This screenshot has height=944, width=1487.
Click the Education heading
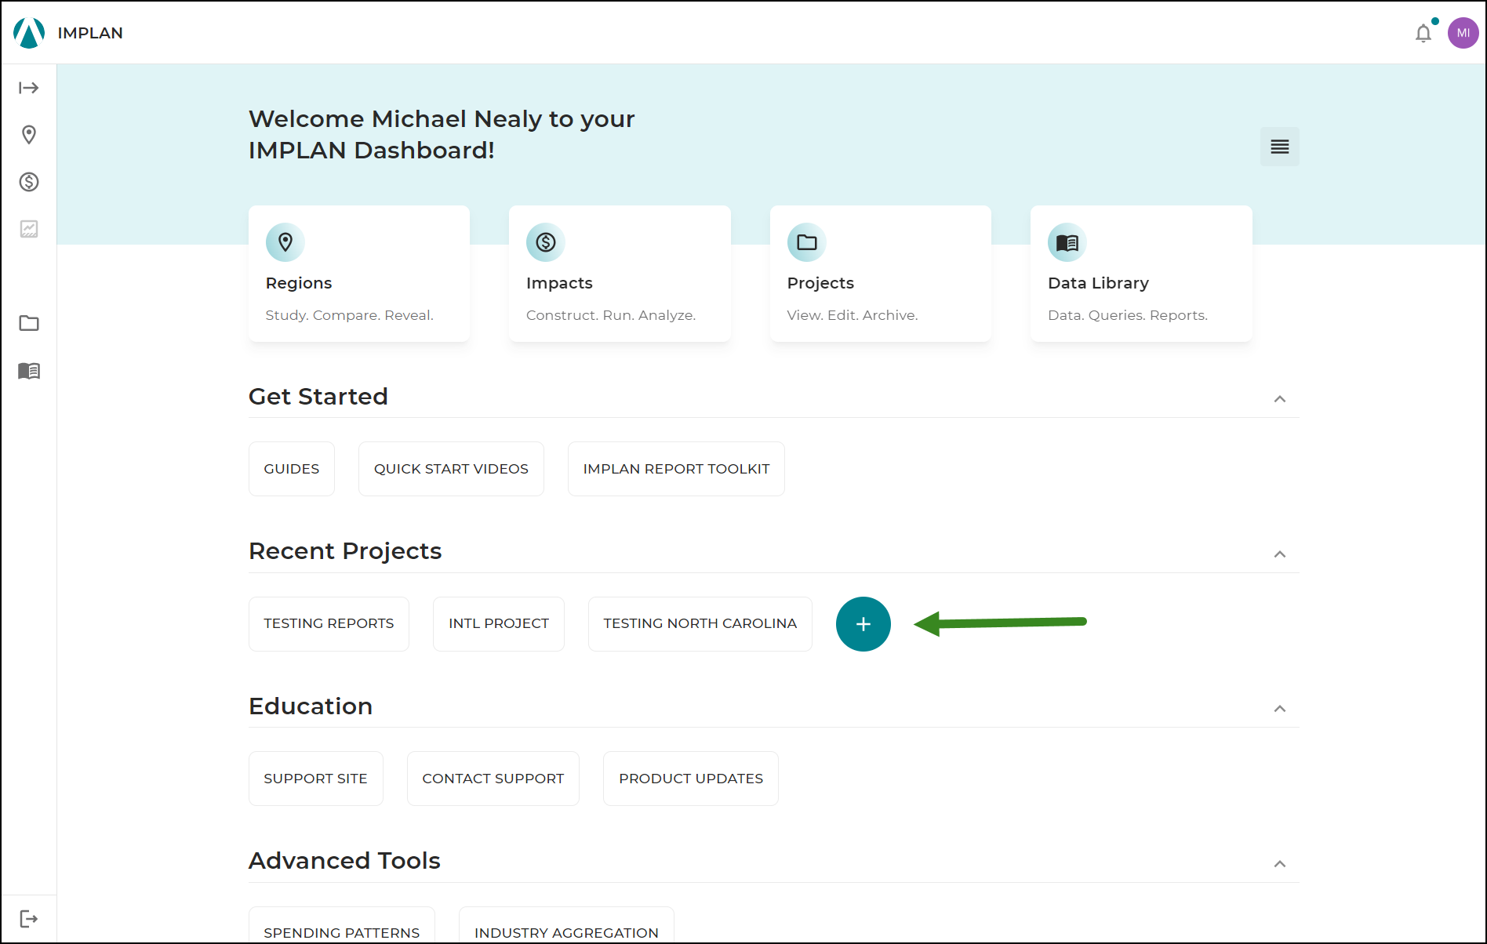tap(311, 706)
